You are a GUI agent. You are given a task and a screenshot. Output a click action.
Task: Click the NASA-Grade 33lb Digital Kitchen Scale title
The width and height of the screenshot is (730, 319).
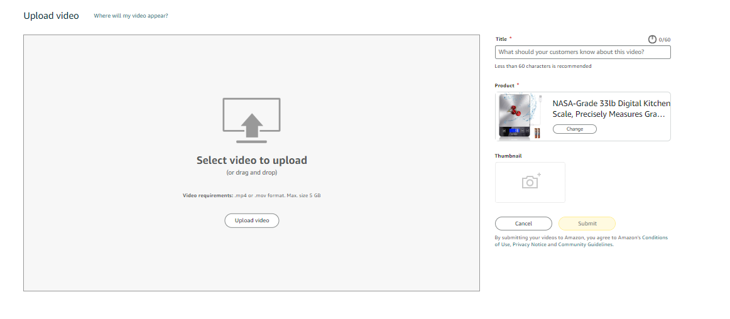[x=611, y=109]
